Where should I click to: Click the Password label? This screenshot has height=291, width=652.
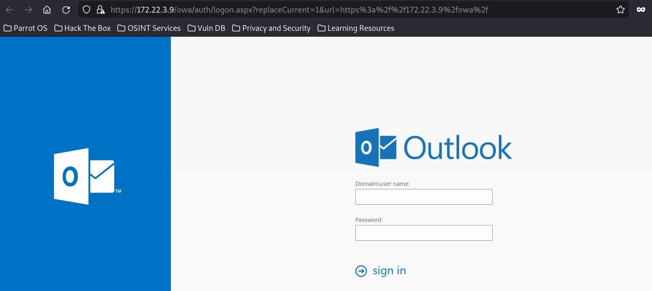[x=369, y=220]
